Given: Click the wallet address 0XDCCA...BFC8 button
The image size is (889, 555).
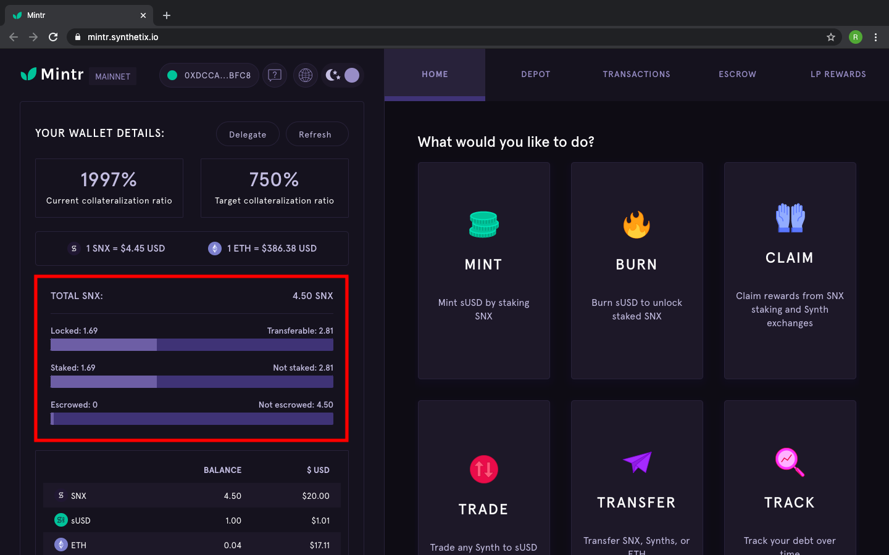Looking at the screenshot, I should coord(209,75).
